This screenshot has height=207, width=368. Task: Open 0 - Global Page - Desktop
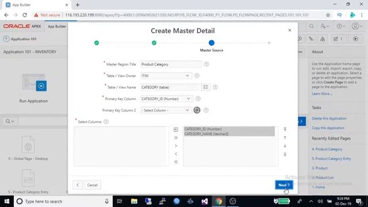coord(28,148)
